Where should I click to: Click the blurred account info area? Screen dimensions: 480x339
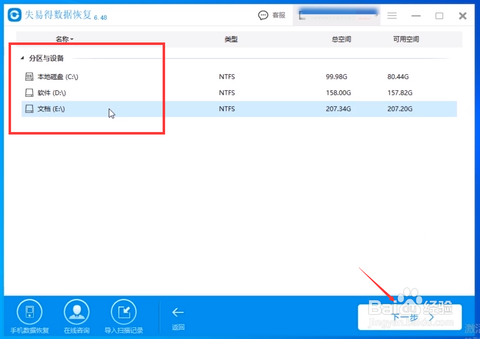coord(337,15)
